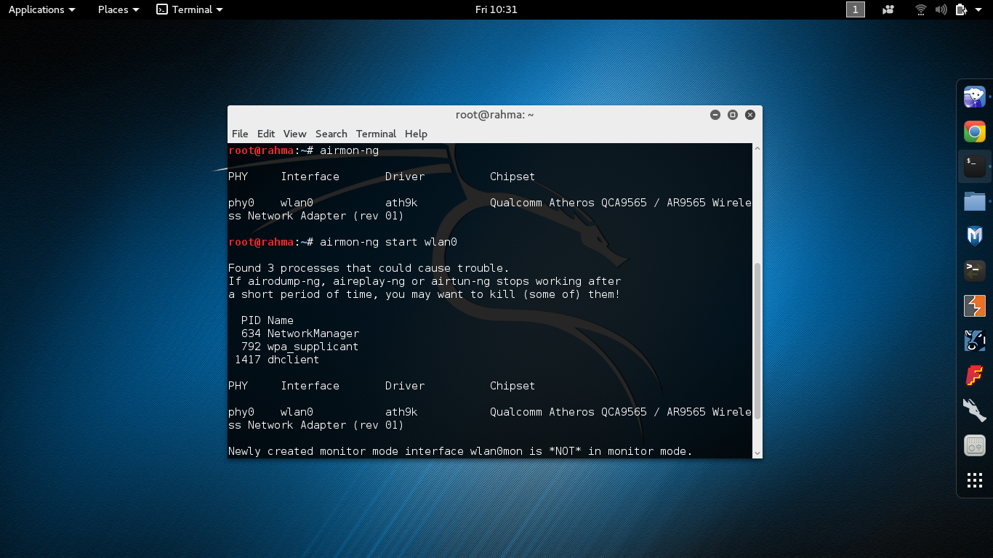Open the system menu arrow beside battery
The image size is (993, 558).
click(x=978, y=9)
